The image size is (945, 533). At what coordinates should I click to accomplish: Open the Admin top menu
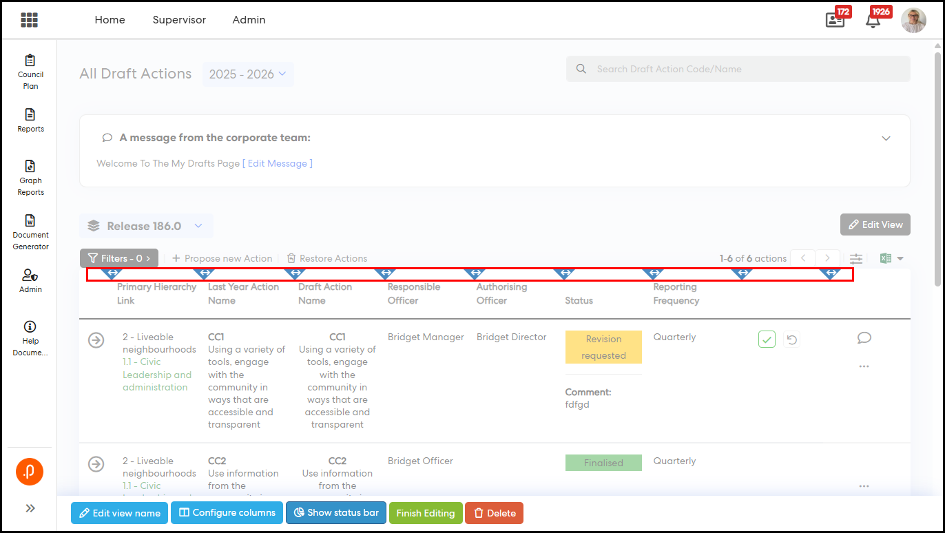tap(249, 20)
